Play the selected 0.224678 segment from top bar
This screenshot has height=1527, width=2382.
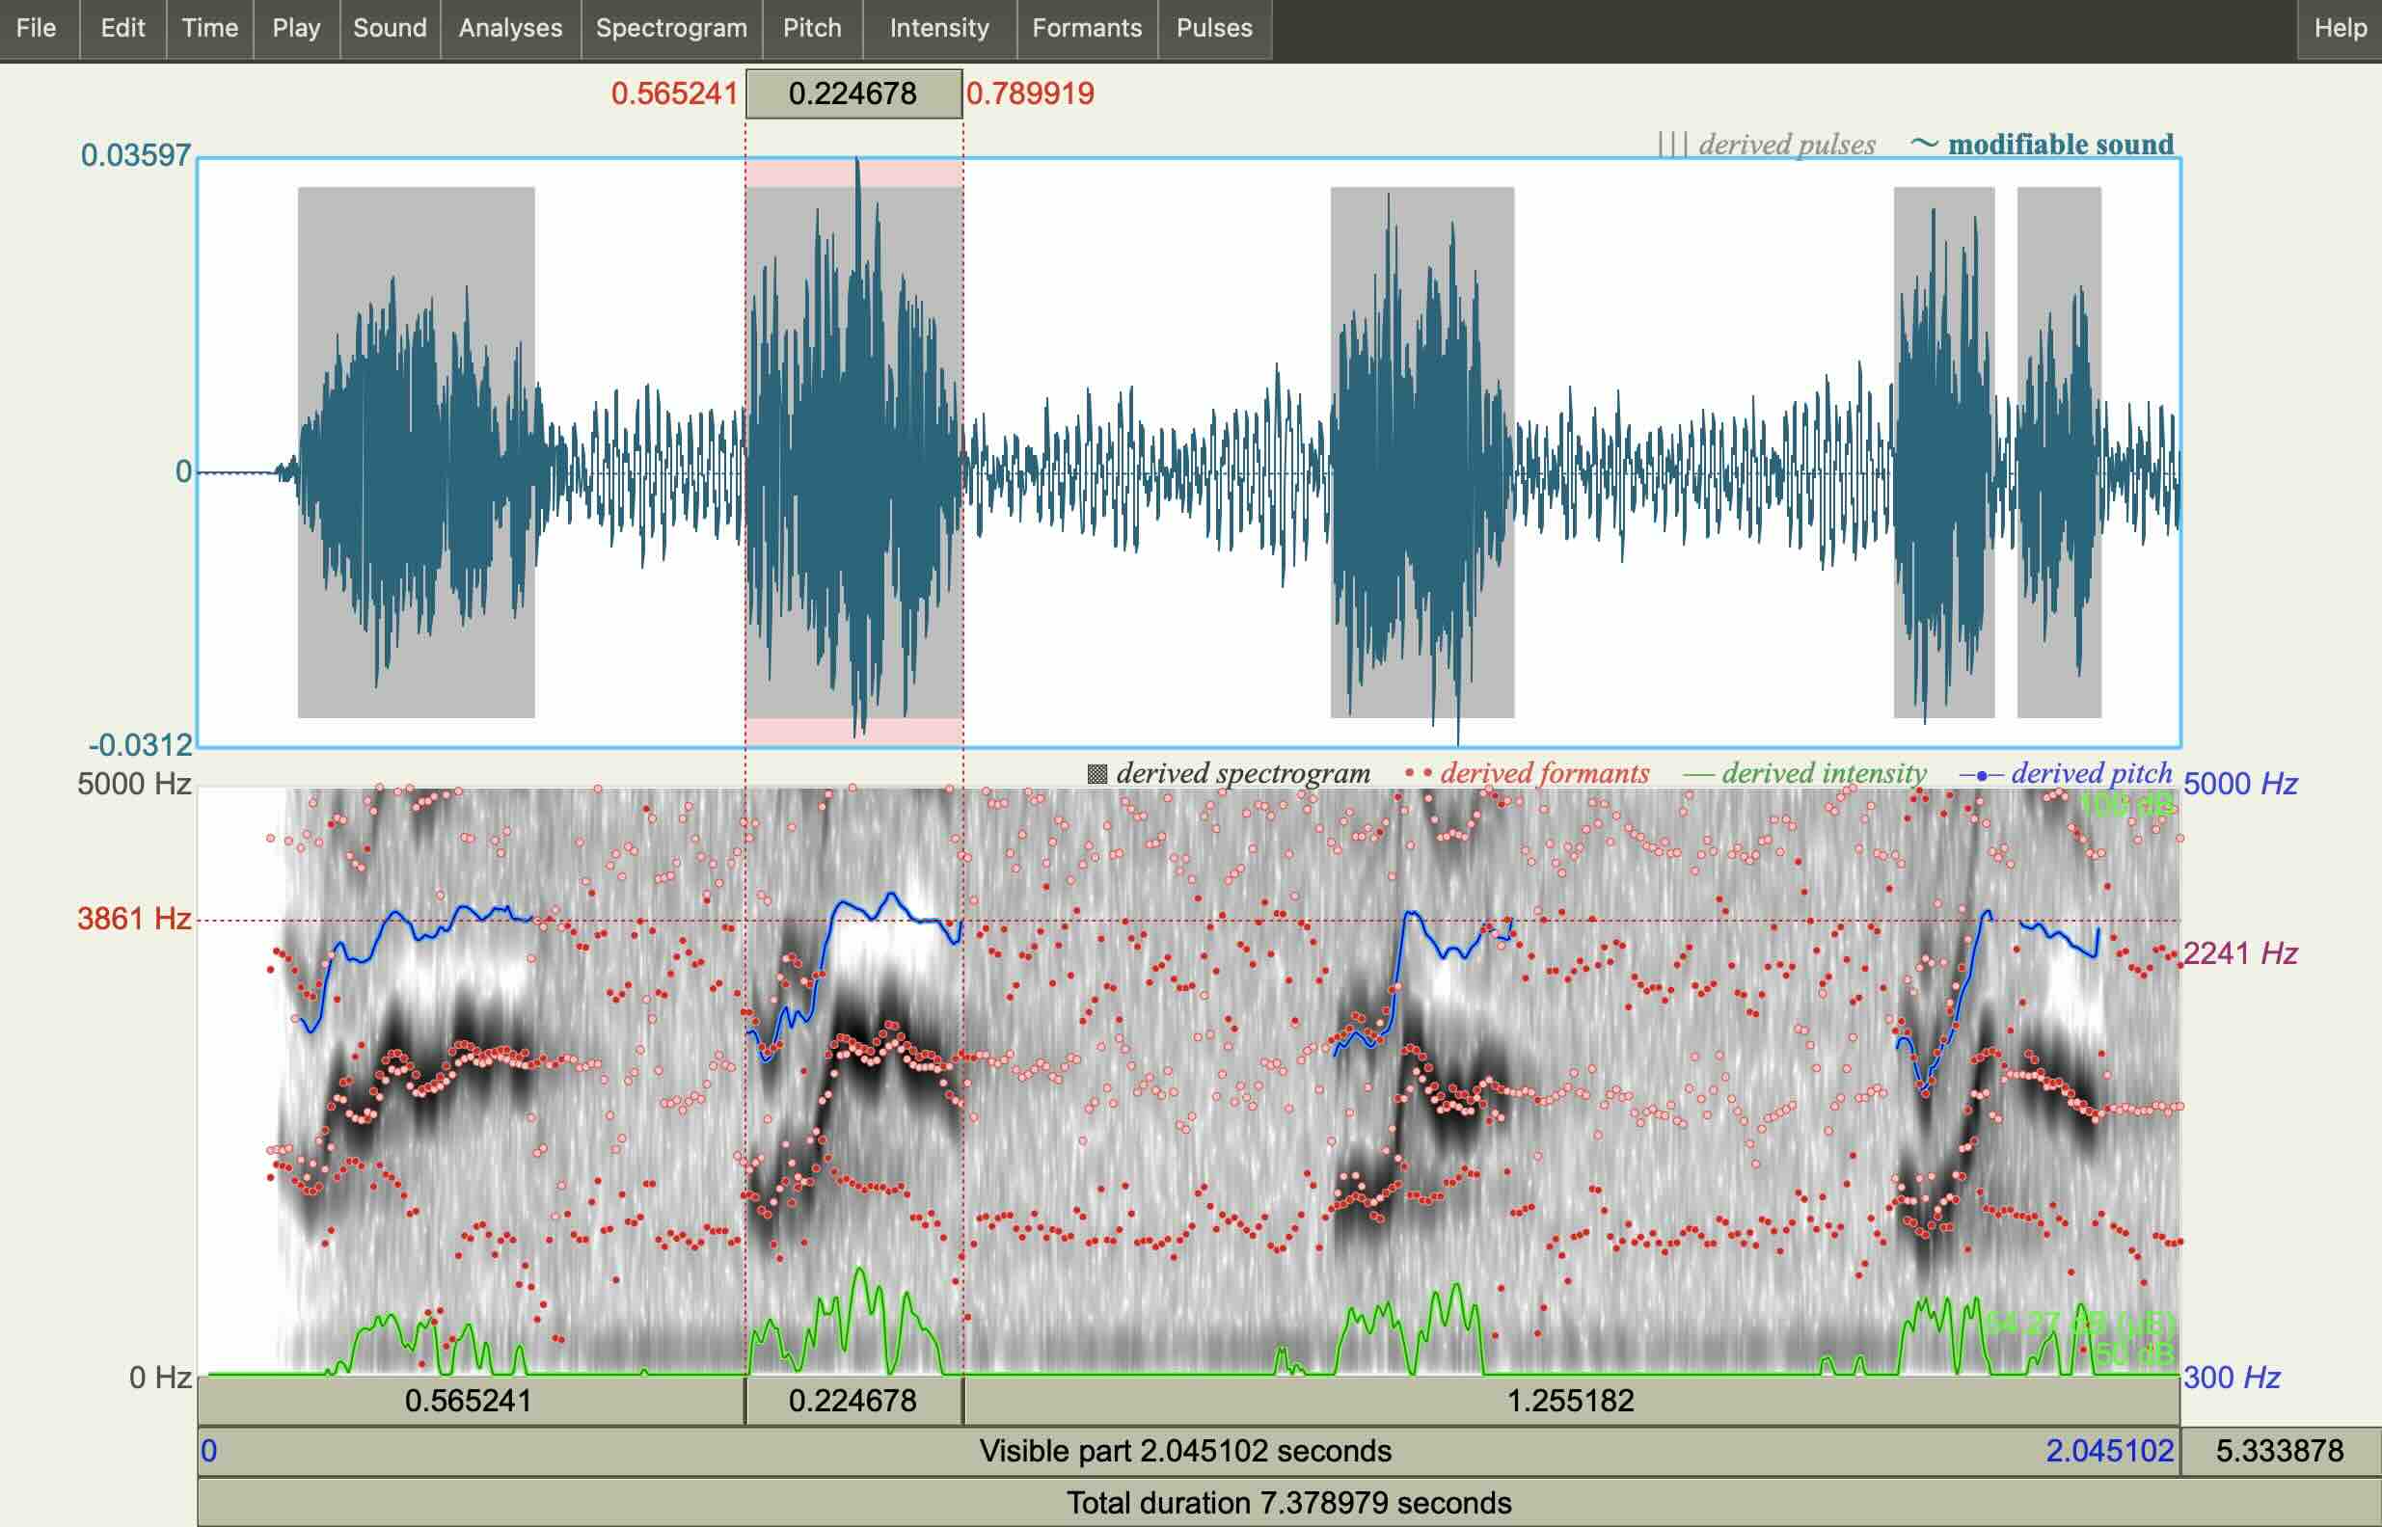coord(853,94)
